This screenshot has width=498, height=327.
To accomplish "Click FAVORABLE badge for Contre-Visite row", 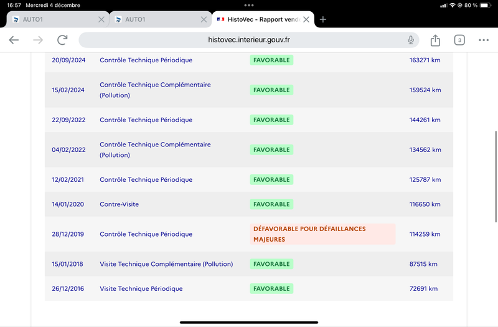I will point(271,204).
